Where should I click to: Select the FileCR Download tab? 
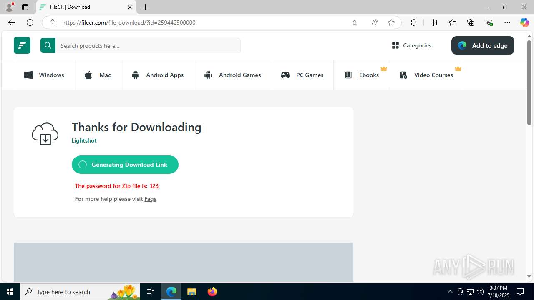click(x=86, y=7)
